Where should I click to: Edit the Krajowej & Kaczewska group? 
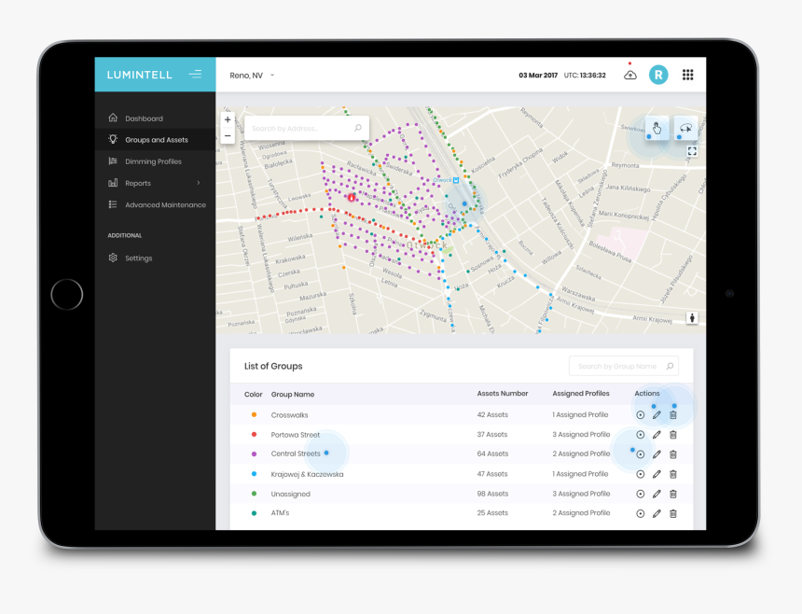click(657, 474)
